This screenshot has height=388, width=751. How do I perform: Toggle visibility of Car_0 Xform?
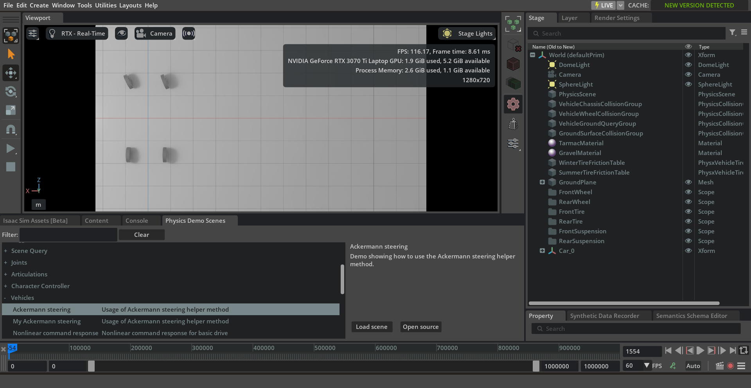[x=688, y=251]
